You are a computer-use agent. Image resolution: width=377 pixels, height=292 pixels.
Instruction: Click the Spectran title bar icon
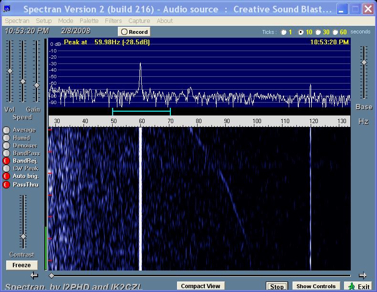click(x=7, y=9)
